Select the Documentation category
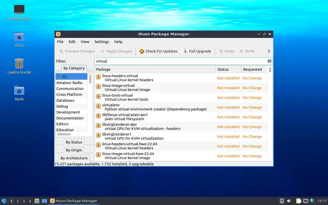The width and height of the screenshot is (328, 205). click(x=71, y=118)
